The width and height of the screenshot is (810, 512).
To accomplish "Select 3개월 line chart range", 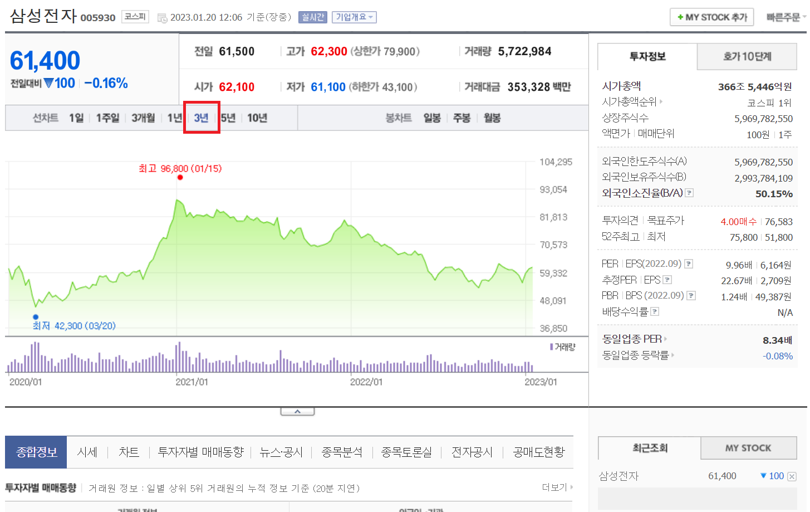I will click(x=143, y=118).
